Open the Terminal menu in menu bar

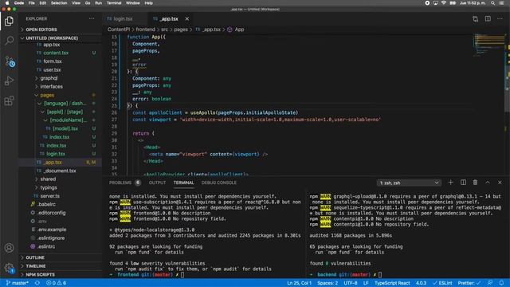click(114, 3)
